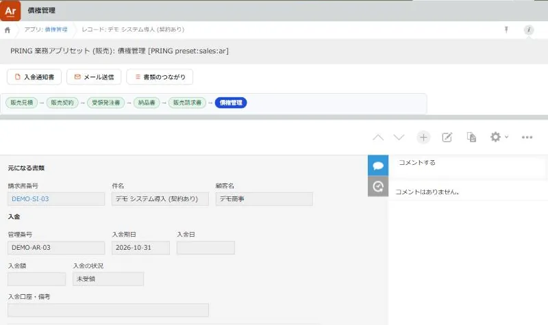The height and width of the screenshot is (325, 548).
Task: Click the メール送信 button
Action: click(x=94, y=77)
